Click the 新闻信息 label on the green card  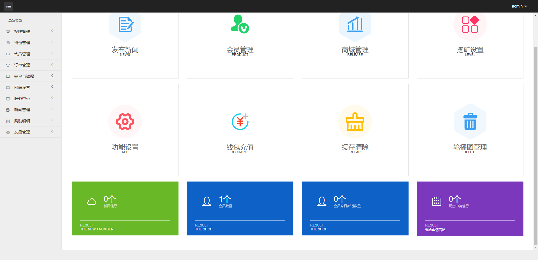click(x=110, y=206)
